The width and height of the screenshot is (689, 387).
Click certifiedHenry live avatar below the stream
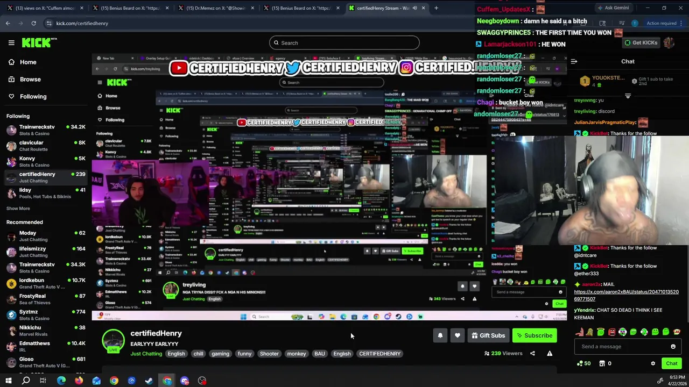[x=114, y=341]
